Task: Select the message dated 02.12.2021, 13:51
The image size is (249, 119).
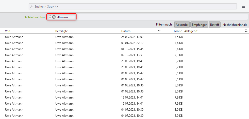Action: pyautogui.click(x=124, y=55)
